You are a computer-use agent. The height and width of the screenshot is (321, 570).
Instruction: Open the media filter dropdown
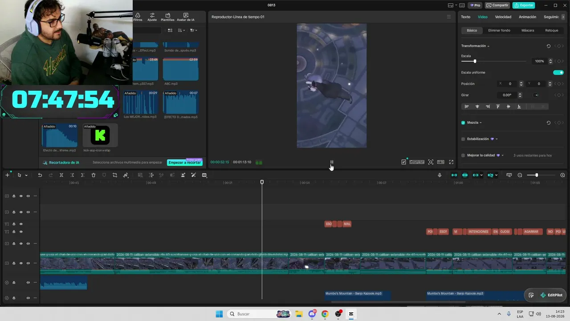[193, 30]
